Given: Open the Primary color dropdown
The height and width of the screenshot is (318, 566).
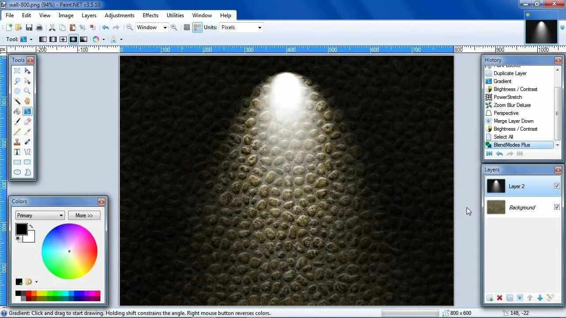Looking at the screenshot, I should coord(40,216).
